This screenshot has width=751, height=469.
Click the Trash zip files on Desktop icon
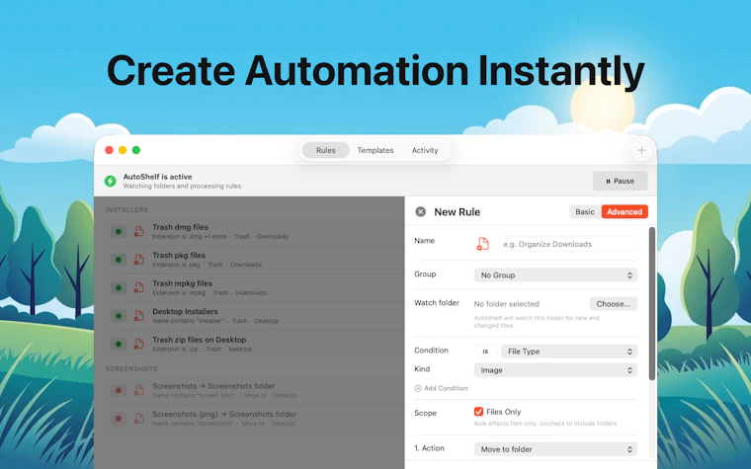click(138, 344)
